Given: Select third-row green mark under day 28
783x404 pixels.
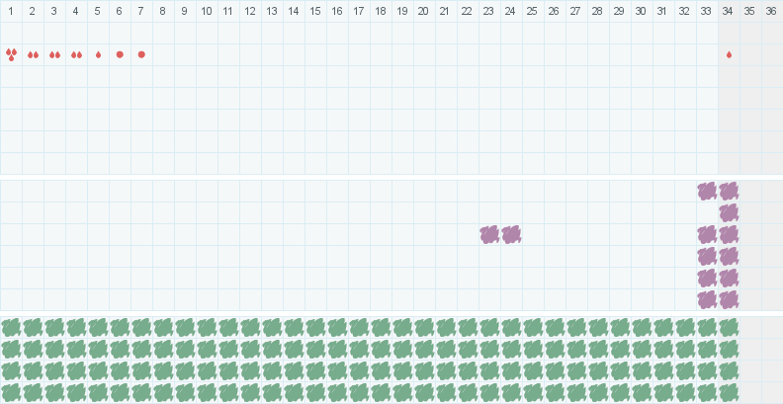Looking at the screenshot, I should click(598, 371).
